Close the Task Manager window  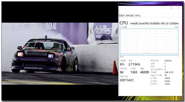(x=178, y=8)
